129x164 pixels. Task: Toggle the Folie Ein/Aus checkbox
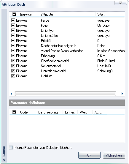[13, 25]
